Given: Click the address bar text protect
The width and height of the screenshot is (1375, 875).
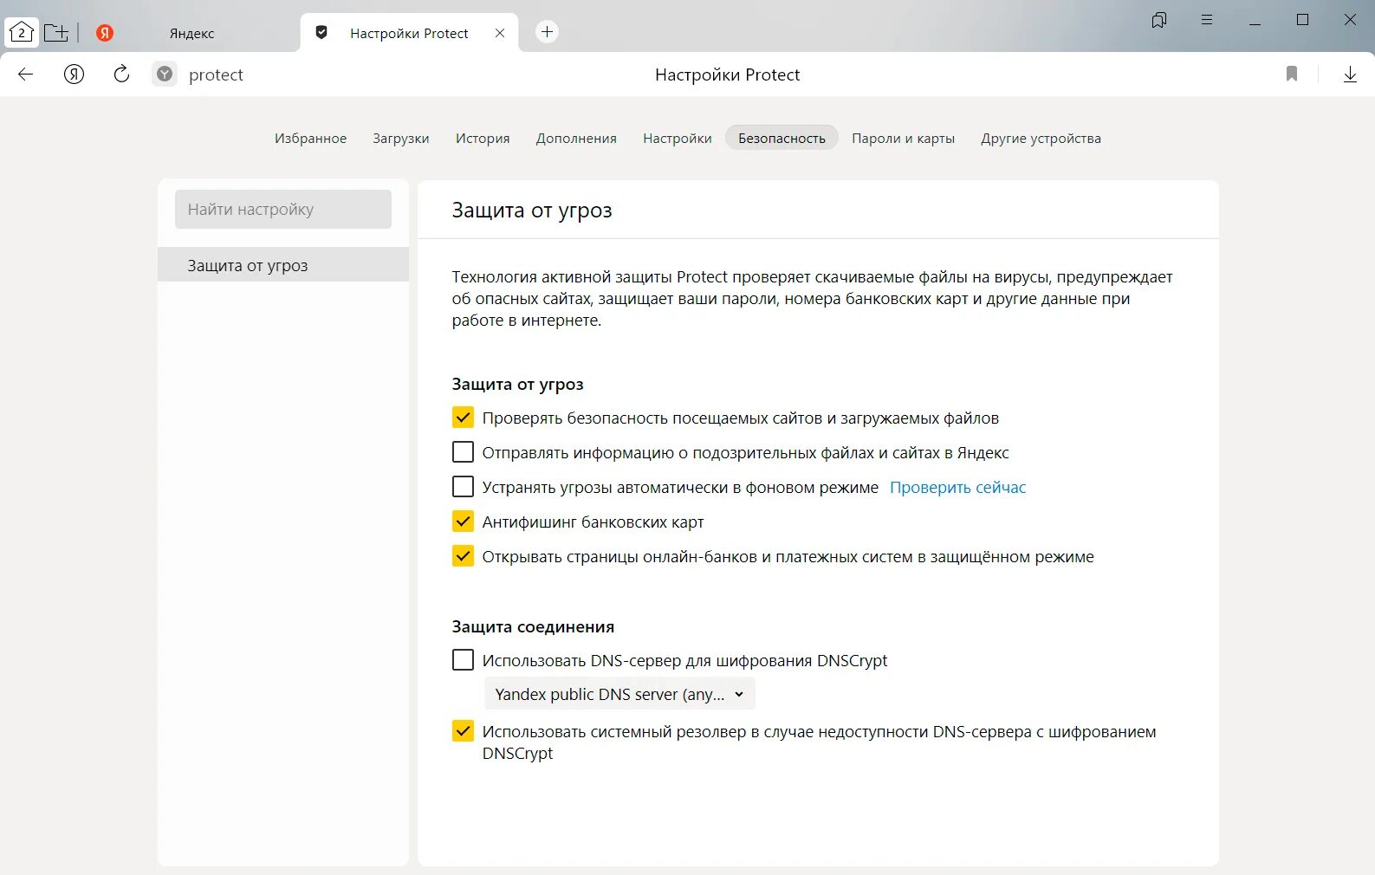Looking at the screenshot, I should 216,75.
